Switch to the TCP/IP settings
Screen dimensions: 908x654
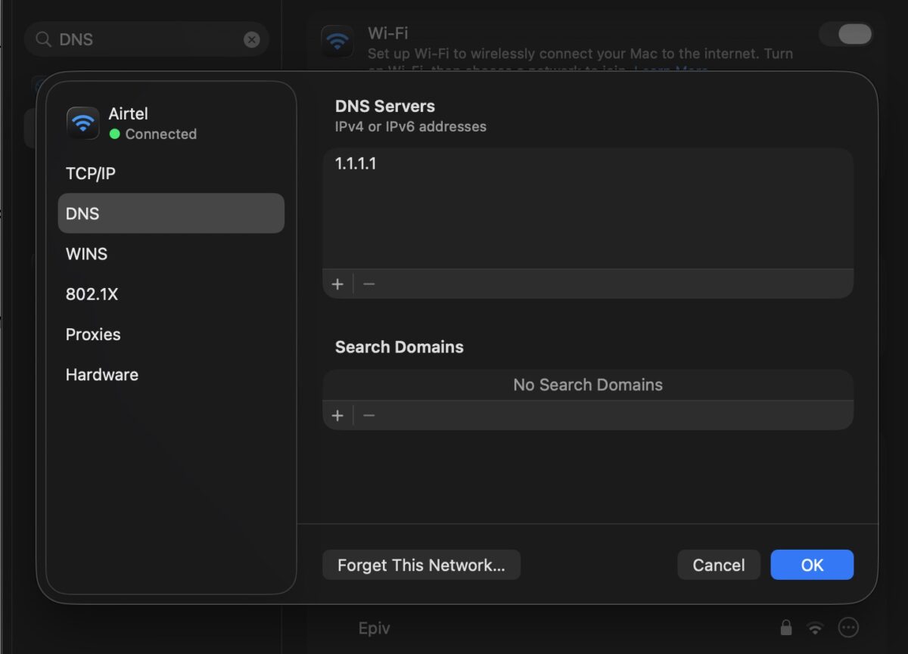pyautogui.click(x=90, y=173)
